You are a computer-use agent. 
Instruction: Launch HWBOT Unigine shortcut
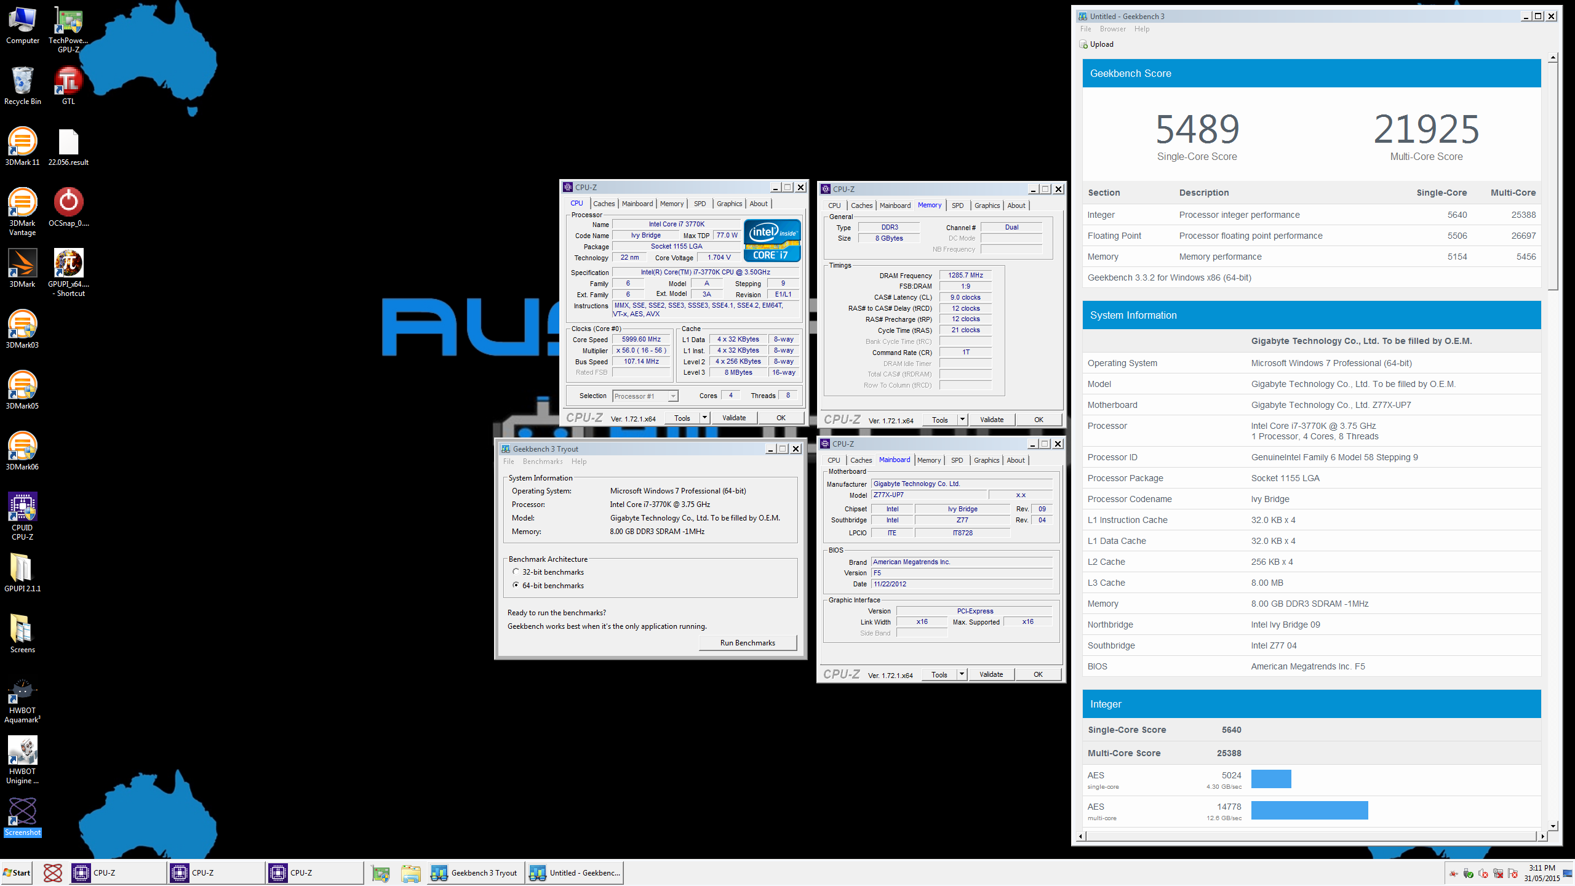[x=23, y=760]
